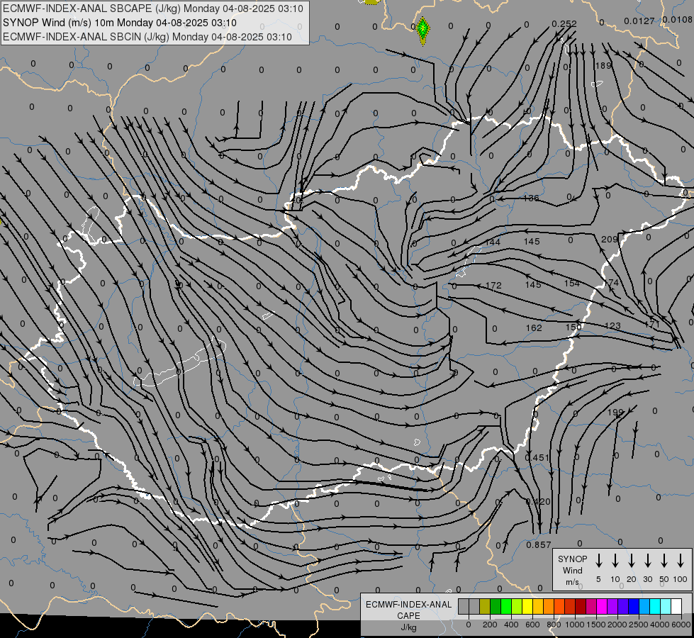Click the 'SYNOP' label in wind legend
The height and width of the screenshot is (638, 694).
[572, 559]
